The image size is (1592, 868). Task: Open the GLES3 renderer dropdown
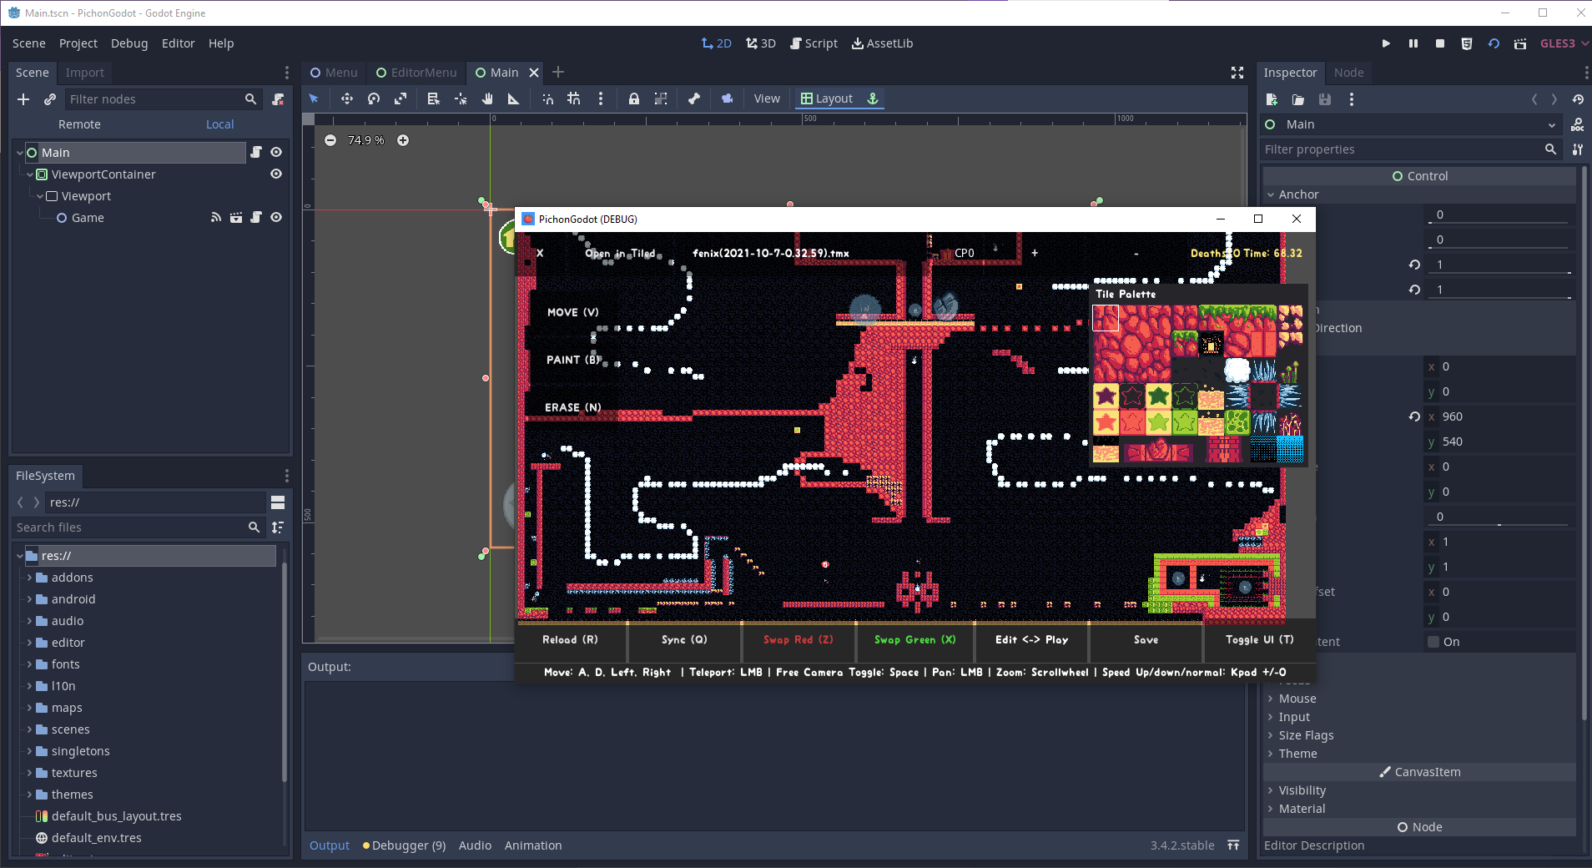(x=1564, y=43)
